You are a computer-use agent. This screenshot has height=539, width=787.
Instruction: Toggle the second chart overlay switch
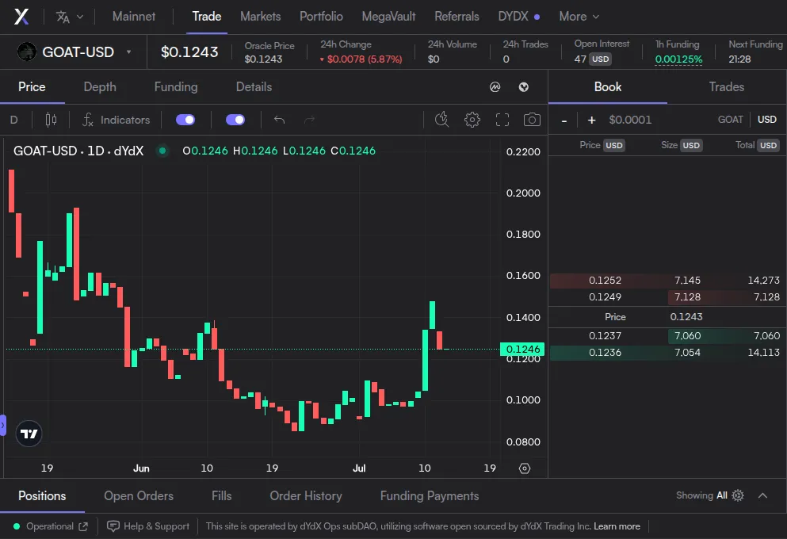pyautogui.click(x=235, y=120)
